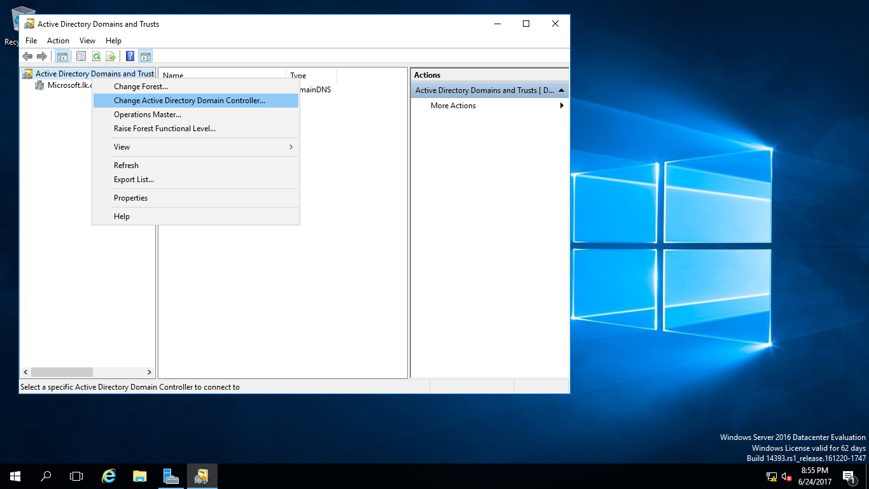Open the Windows Start menu
The width and height of the screenshot is (869, 489).
(x=15, y=476)
